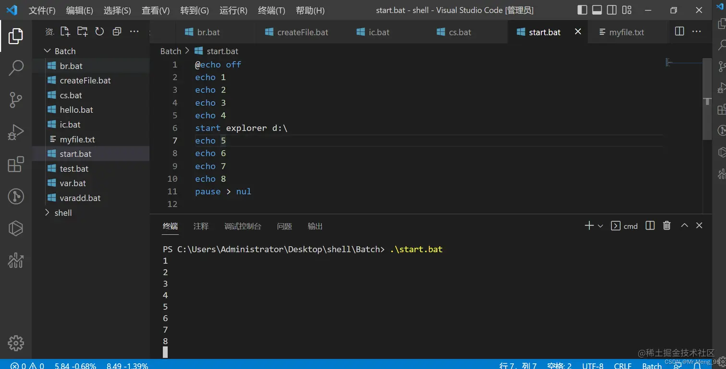Open the Manage settings gear

click(x=15, y=343)
